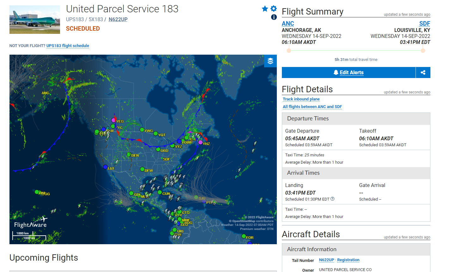This screenshot has width=468, height=272.
Task: Open the UPS183 flight schedule link
Action: coord(68,46)
